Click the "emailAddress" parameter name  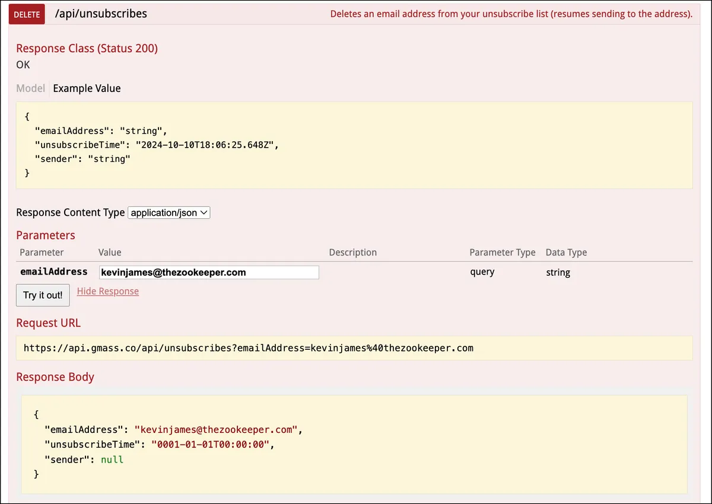point(54,272)
